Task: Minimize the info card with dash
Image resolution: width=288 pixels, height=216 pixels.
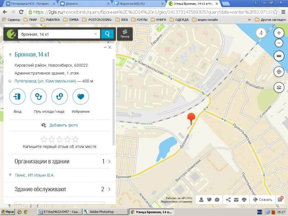Action: [x=105, y=47]
